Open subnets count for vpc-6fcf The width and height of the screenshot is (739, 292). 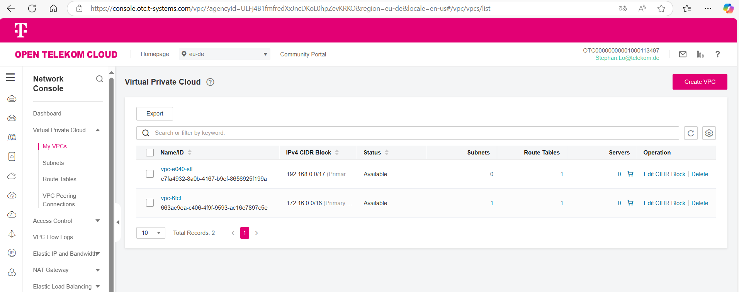[492, 203]
